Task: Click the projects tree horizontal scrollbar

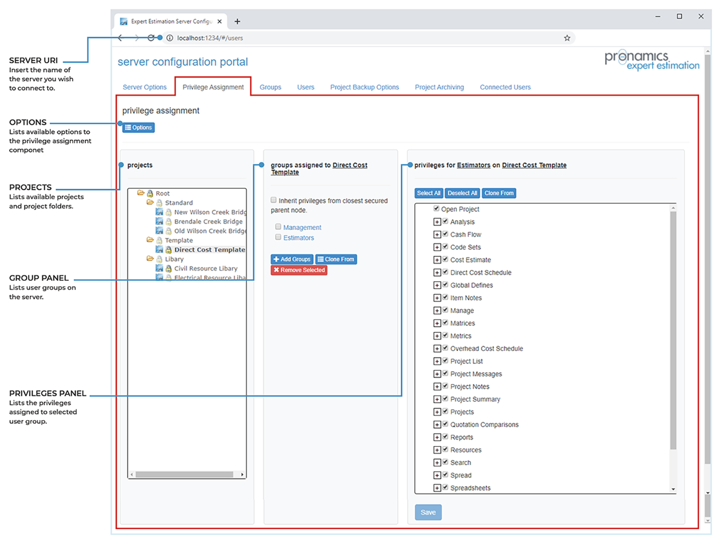Action: [x=184, y=474]
